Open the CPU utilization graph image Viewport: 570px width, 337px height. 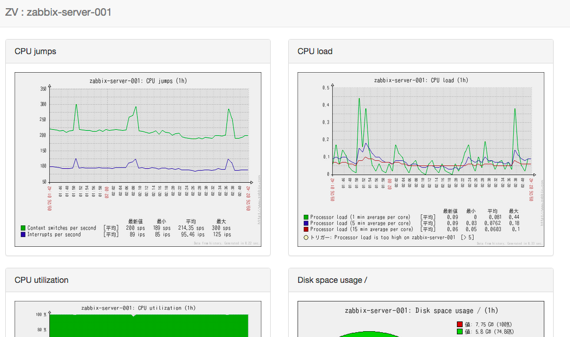click(x=138, y=319)
